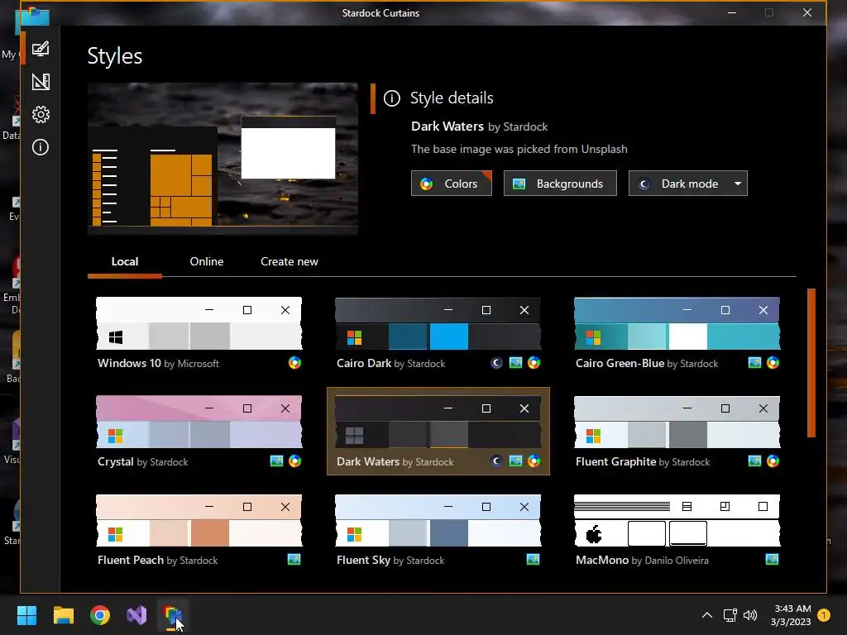Click the color wheel icon on Cairo Dark
Screen dimensions: 847x635
pos(534,363)
